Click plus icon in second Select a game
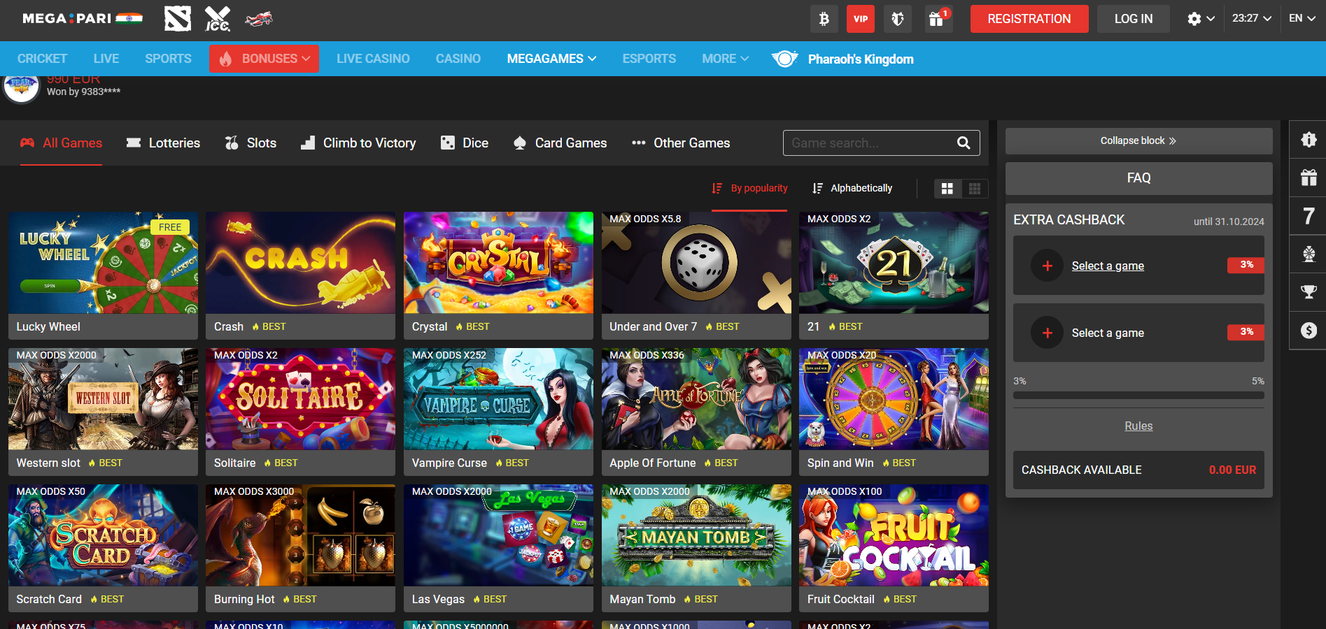 pos(1048,333)
